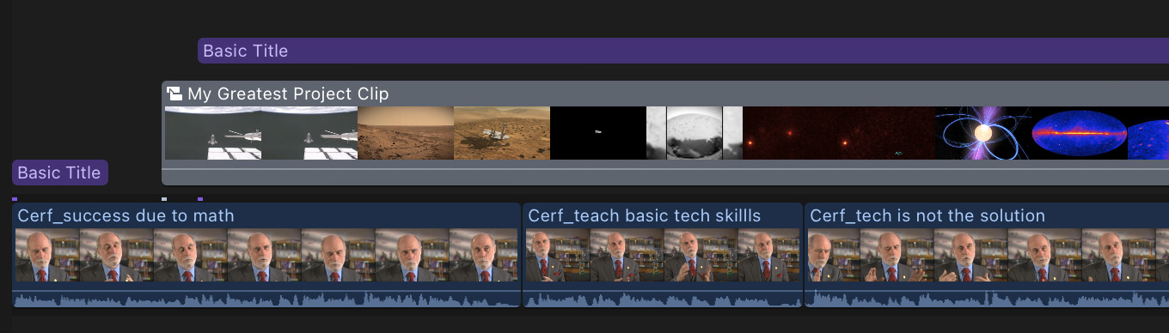The height and width of the screenshot is (333, 1169).
Task: Click the grayscale lens thumbnail frame
Action: click(x=695, y=133)
